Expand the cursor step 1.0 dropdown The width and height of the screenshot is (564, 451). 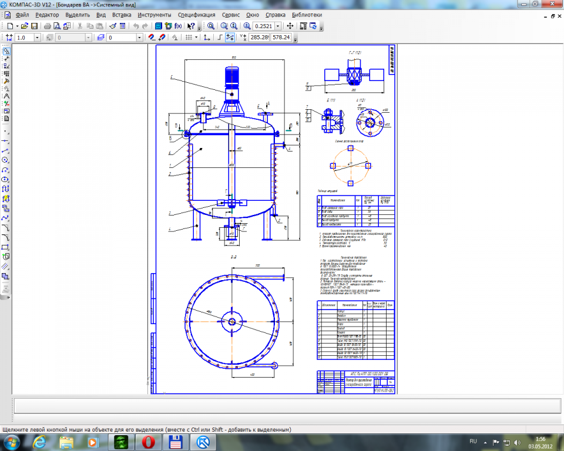coord(37,38)
